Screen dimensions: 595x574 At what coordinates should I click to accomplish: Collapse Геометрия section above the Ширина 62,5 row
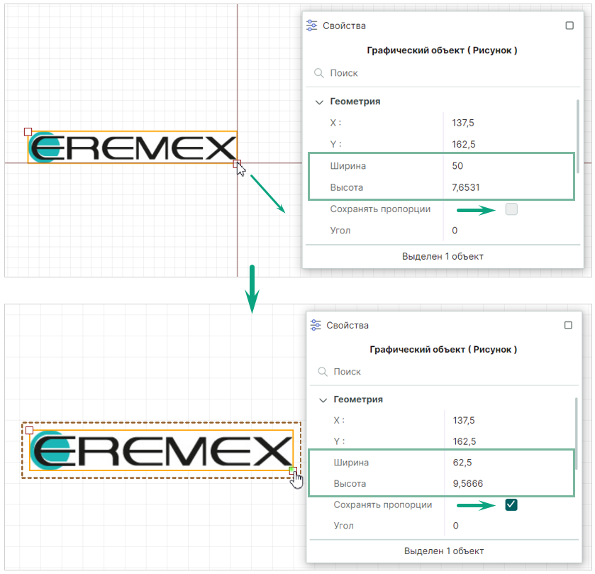[x=323, y=399]
